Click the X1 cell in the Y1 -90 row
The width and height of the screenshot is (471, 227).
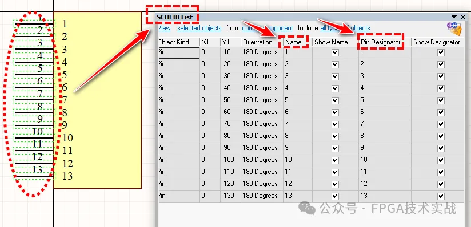(x=210, y=148)
